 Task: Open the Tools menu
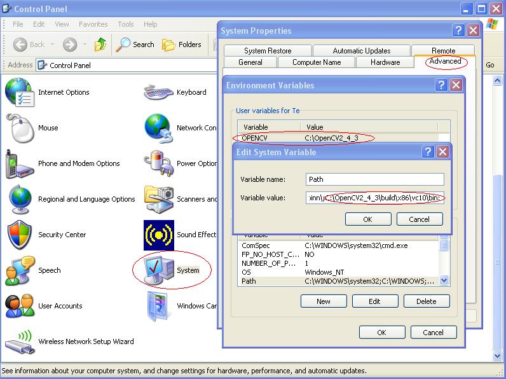pyautogui.click(x=125, y=24)
